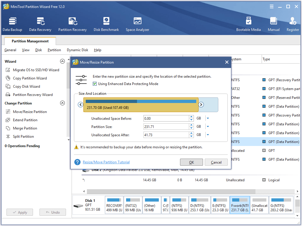Screen dimensions: 302x226
Task: Collapse the Wizard section
Action: pos(62,62)
